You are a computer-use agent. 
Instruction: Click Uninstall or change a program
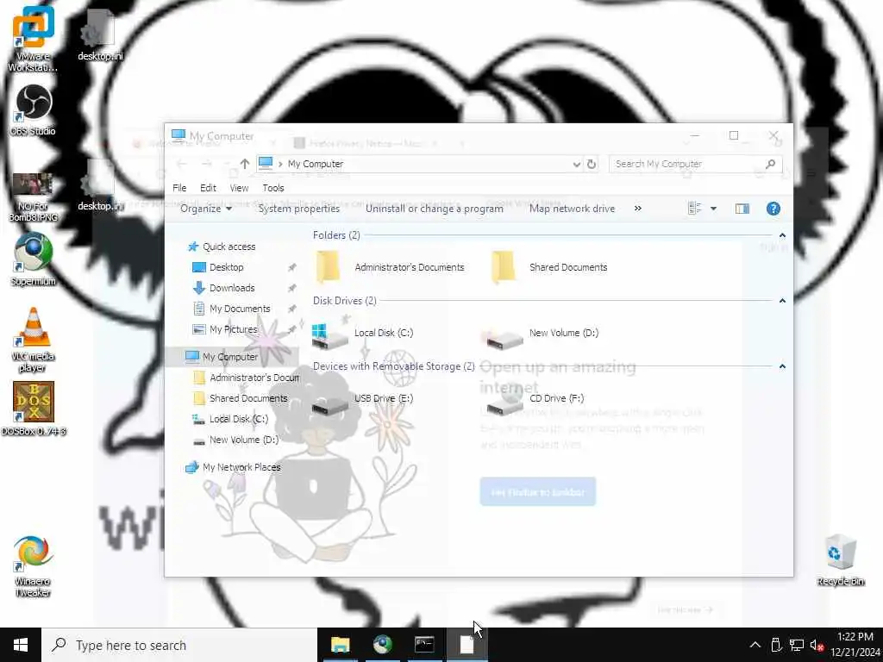pyautogui.click(x=435, y=209)
